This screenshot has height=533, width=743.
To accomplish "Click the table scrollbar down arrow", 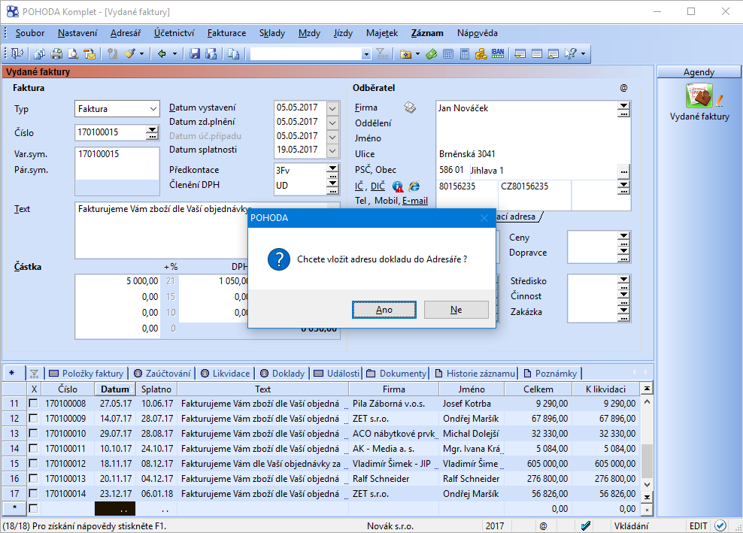I will click(x=647, y=485).
